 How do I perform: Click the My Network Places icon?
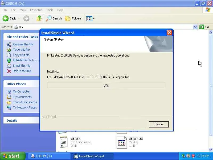9,108
